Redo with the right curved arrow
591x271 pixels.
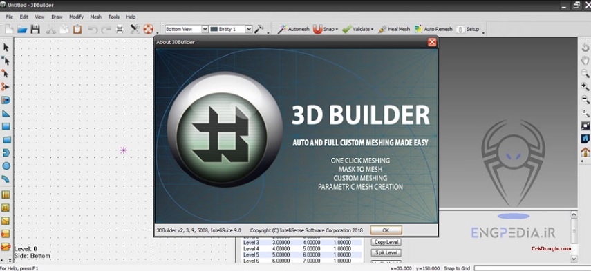tap(106, 29)
